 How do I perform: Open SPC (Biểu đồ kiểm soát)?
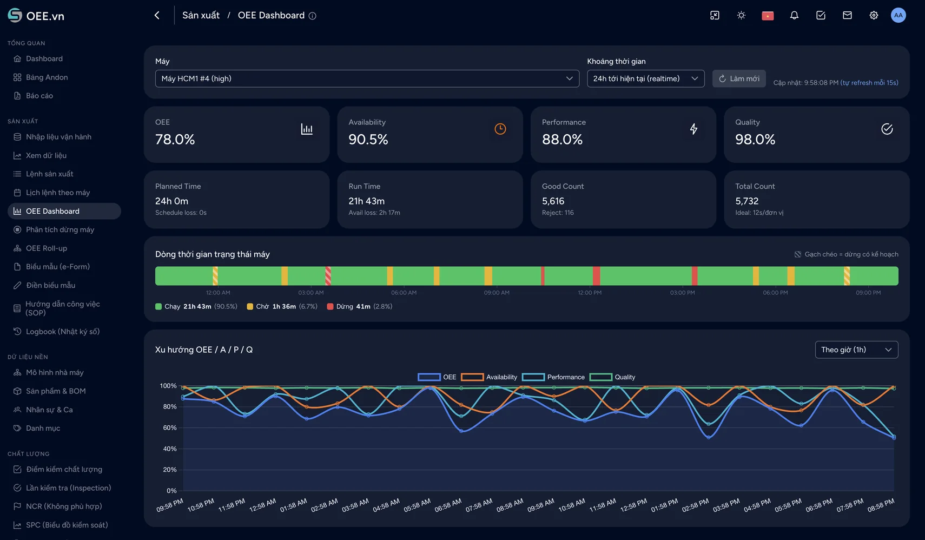tap(64, 525)
